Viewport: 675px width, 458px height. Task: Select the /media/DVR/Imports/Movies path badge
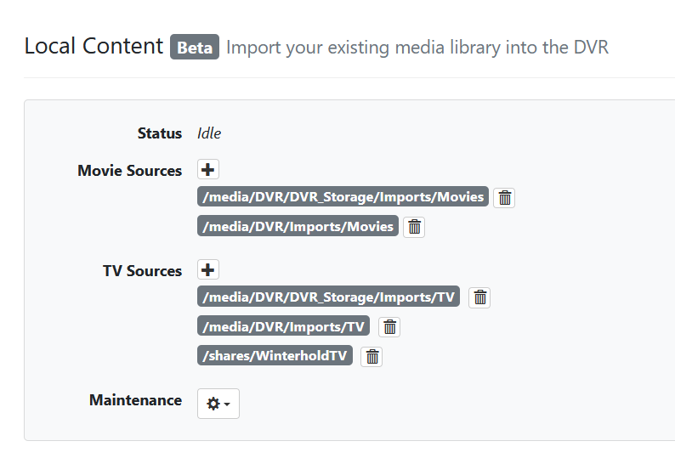click(x=298, y=226)
